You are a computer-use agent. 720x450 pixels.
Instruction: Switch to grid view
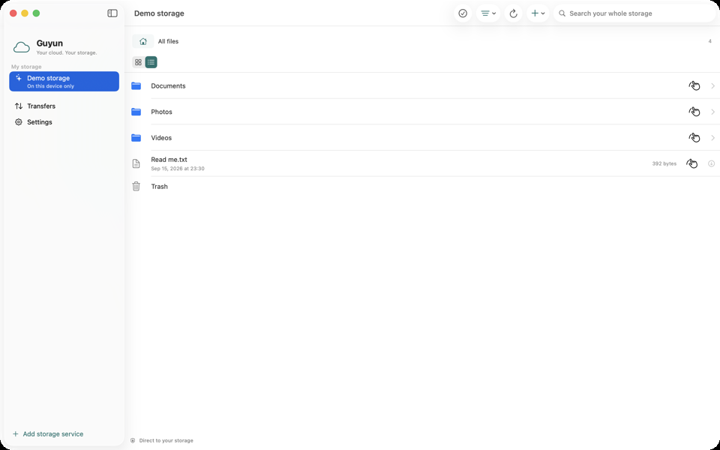tap(138, 62)
